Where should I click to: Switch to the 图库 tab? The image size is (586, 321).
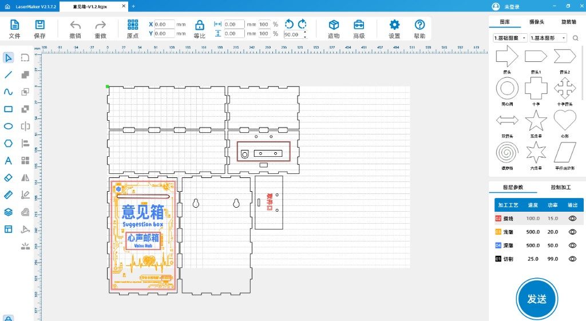505,22
